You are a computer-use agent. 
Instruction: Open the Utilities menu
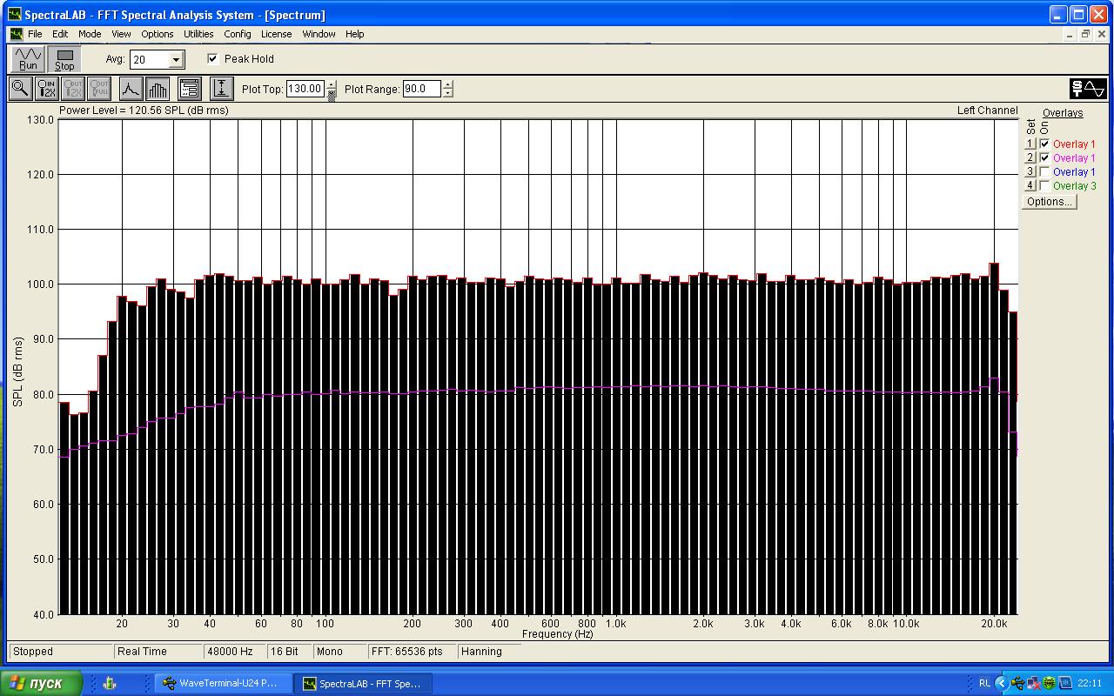pyautogui.click(x=198, y=34)
